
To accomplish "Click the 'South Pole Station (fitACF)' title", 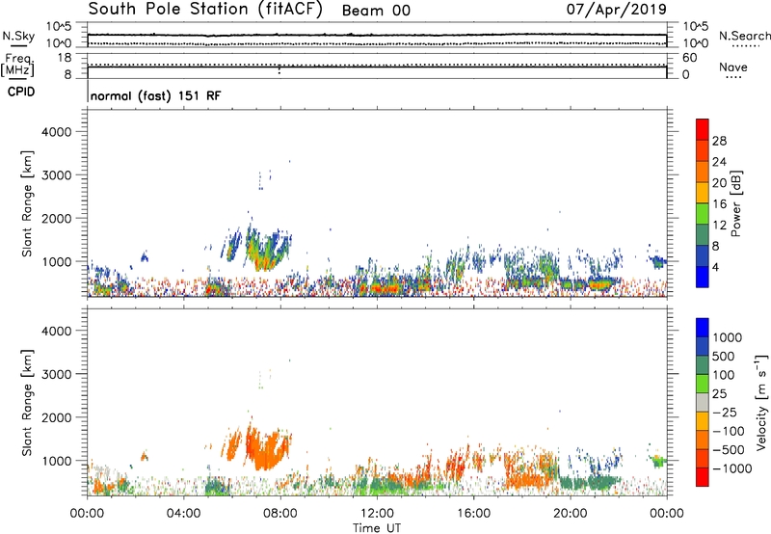I will 205,10.
